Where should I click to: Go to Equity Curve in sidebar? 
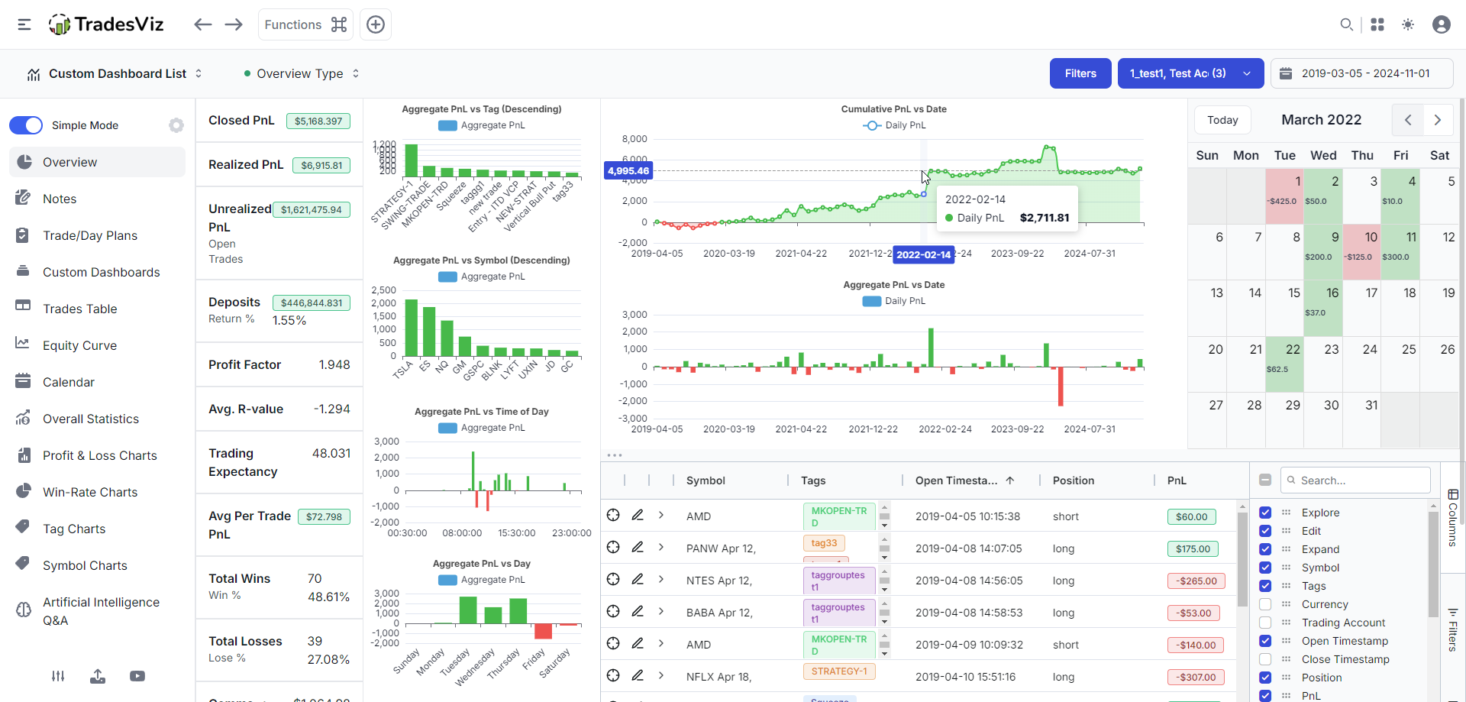pyautogui.click(x=79, y=345)
